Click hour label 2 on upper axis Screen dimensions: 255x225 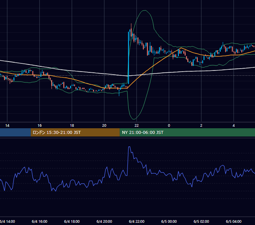201,126
